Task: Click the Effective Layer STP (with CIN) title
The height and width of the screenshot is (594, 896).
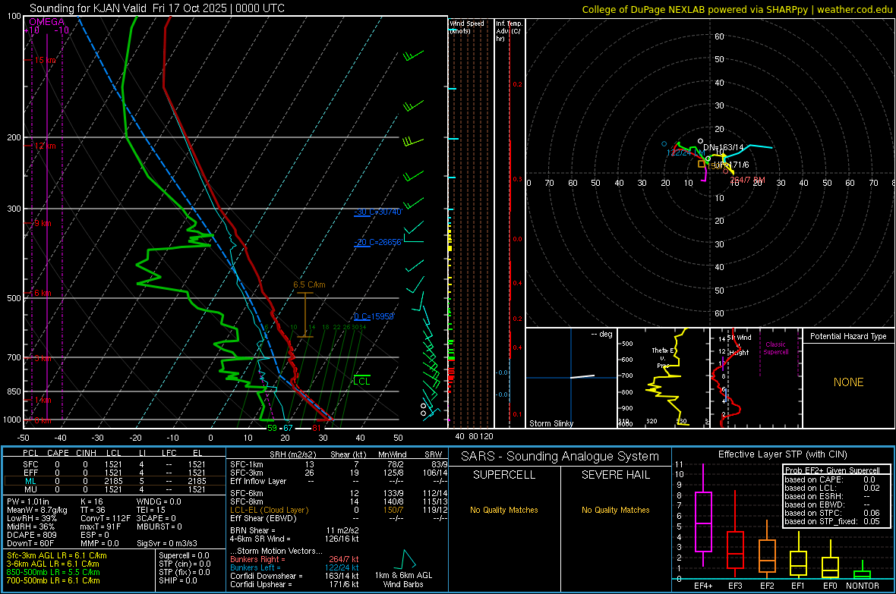Action: click(x=782, y=454)
